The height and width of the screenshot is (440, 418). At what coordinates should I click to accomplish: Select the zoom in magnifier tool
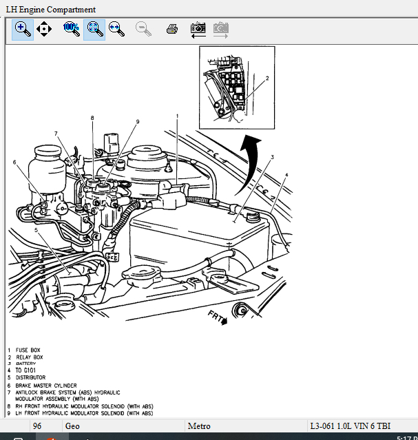coord(23,30)
